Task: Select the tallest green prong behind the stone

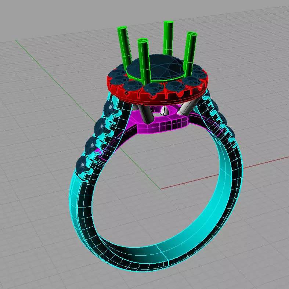Action: coord(168,38)
